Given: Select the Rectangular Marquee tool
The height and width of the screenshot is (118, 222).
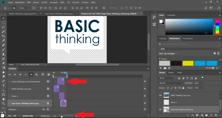Looking at the screenshot, I should (3, 23).
